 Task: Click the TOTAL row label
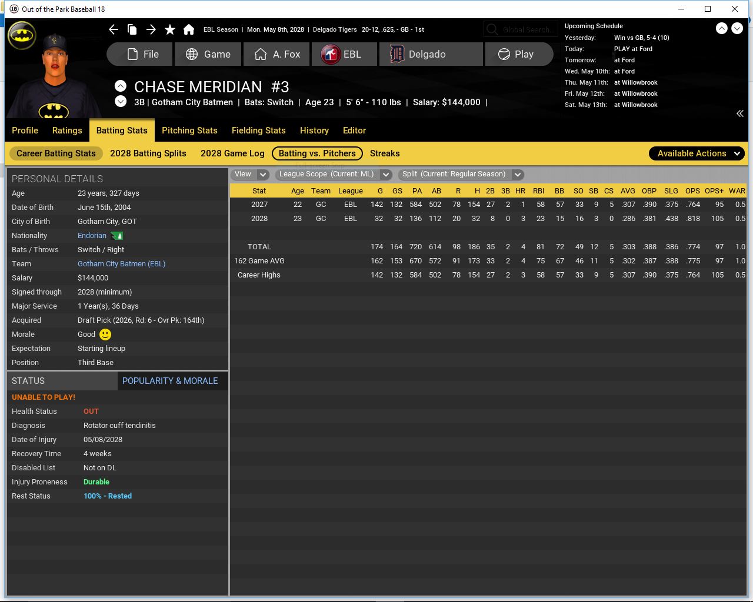click(259, 247)
